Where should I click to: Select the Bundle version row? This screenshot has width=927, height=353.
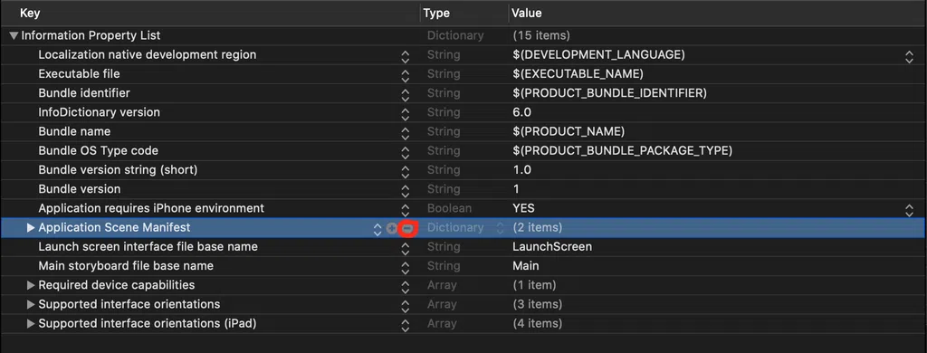tap(463, 189)
